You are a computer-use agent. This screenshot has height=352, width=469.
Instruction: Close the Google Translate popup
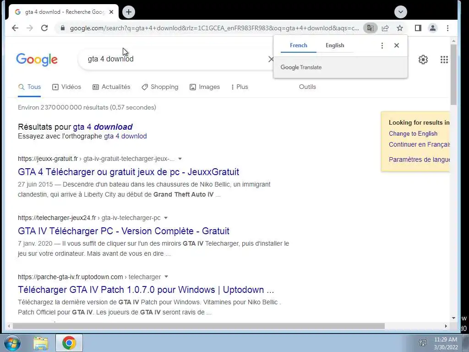397,45
